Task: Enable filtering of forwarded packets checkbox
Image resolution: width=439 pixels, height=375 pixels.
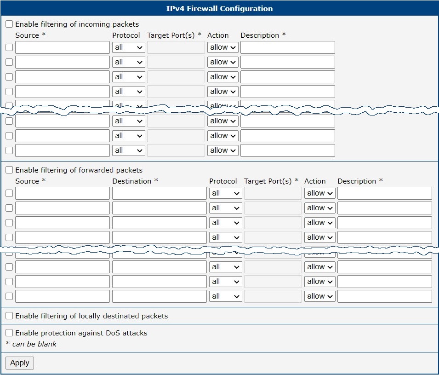Action: (x=9, y=170)
